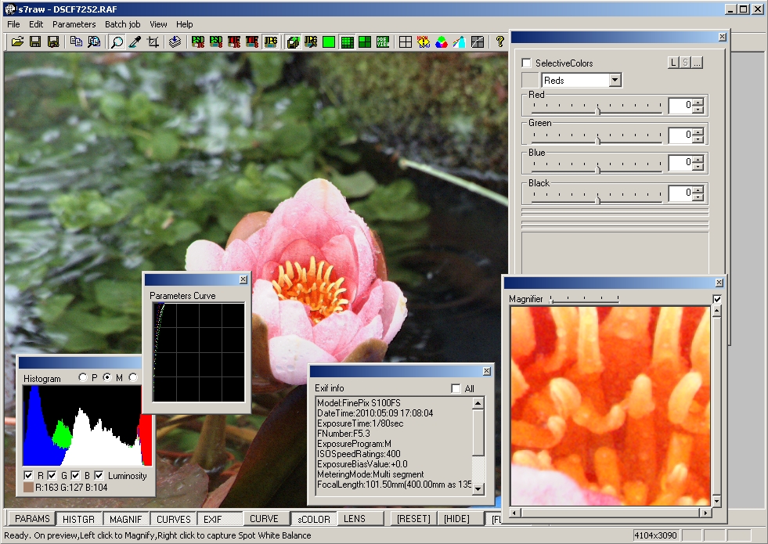Enable the SelectiveColors checkbox
This screenshot has height=544, width=768.
click(x=527, y=63)
